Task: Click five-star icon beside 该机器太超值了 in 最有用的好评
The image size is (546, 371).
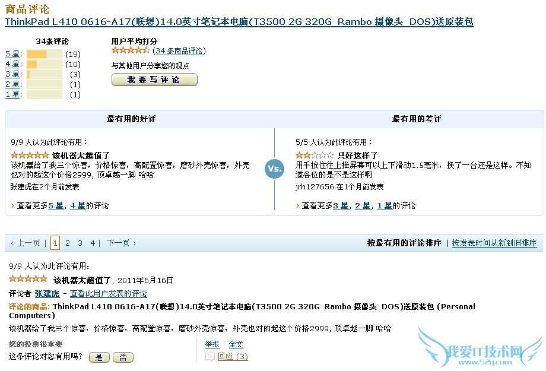Action: pyautogui.click(x=30, y=155)
